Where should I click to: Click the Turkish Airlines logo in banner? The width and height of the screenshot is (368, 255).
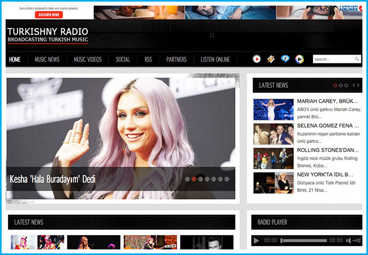[350, 8]
